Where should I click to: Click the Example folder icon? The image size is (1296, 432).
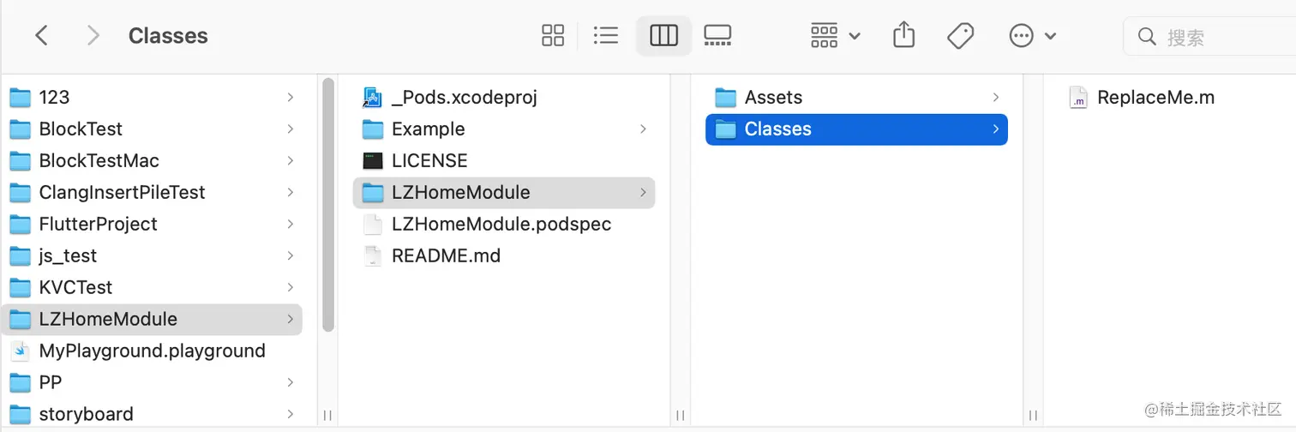(372, 129)
